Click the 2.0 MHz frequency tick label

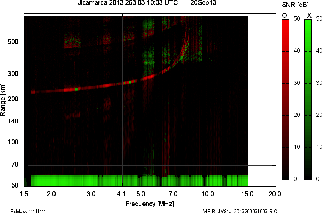(x=51, y=194)
